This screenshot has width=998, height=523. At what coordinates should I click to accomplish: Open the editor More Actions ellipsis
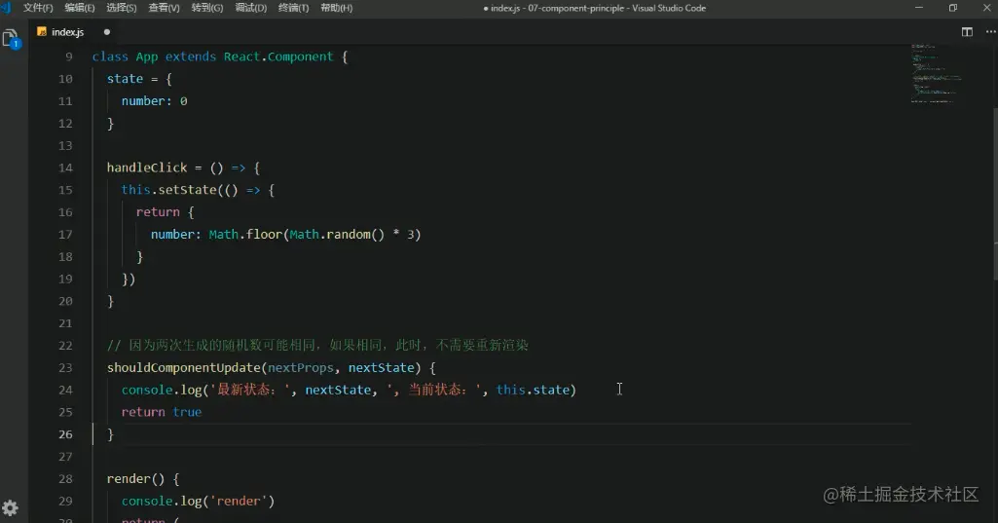click(x=990, y=32)
